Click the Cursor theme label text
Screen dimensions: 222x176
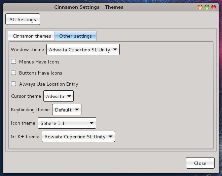point(26,96)
